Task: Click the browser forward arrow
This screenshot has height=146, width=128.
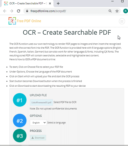Action: (12, 11)
